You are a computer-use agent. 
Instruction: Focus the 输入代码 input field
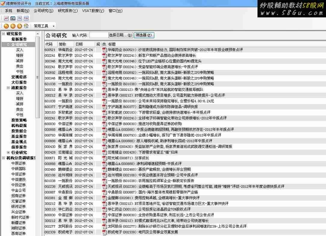pos(99,35)
